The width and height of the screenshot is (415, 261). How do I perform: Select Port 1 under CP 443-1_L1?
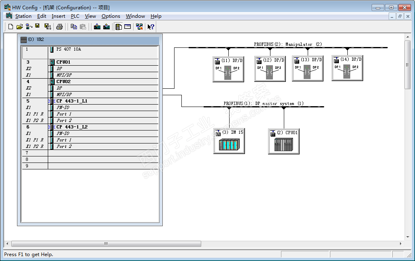(x=90, y=114)
